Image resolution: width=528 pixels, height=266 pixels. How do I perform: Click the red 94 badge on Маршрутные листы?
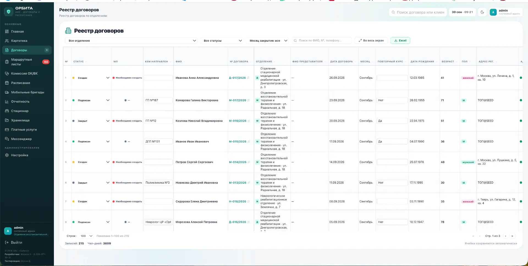pos(46,62)
